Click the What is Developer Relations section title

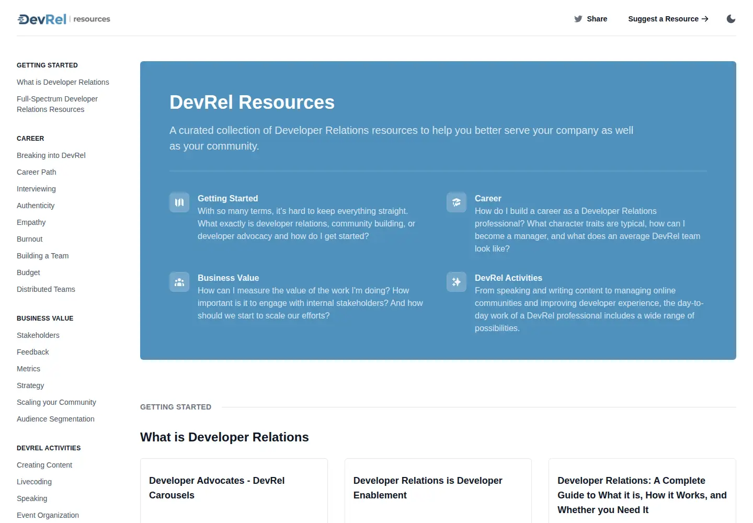tap(224, 437)
